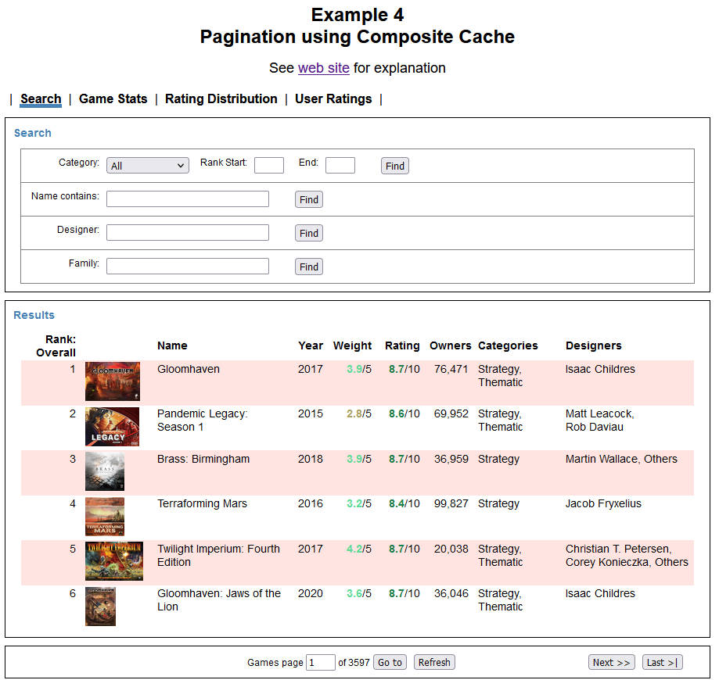Select the Games page number field
This screenshot has width=719, height=680.
pyautogui.click(x=321, y=662)
